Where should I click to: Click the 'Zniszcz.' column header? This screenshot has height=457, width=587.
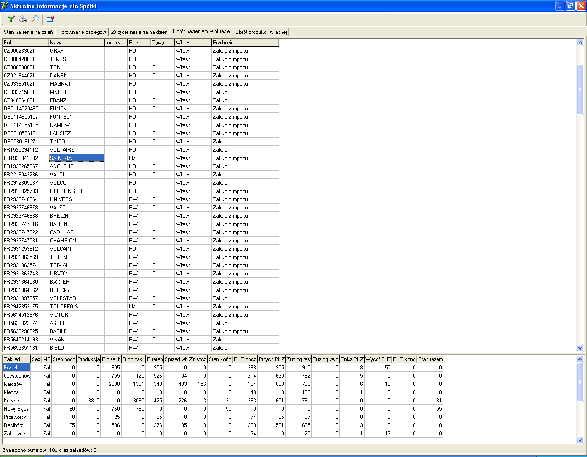pyautogui.click(x=198, y=359)
